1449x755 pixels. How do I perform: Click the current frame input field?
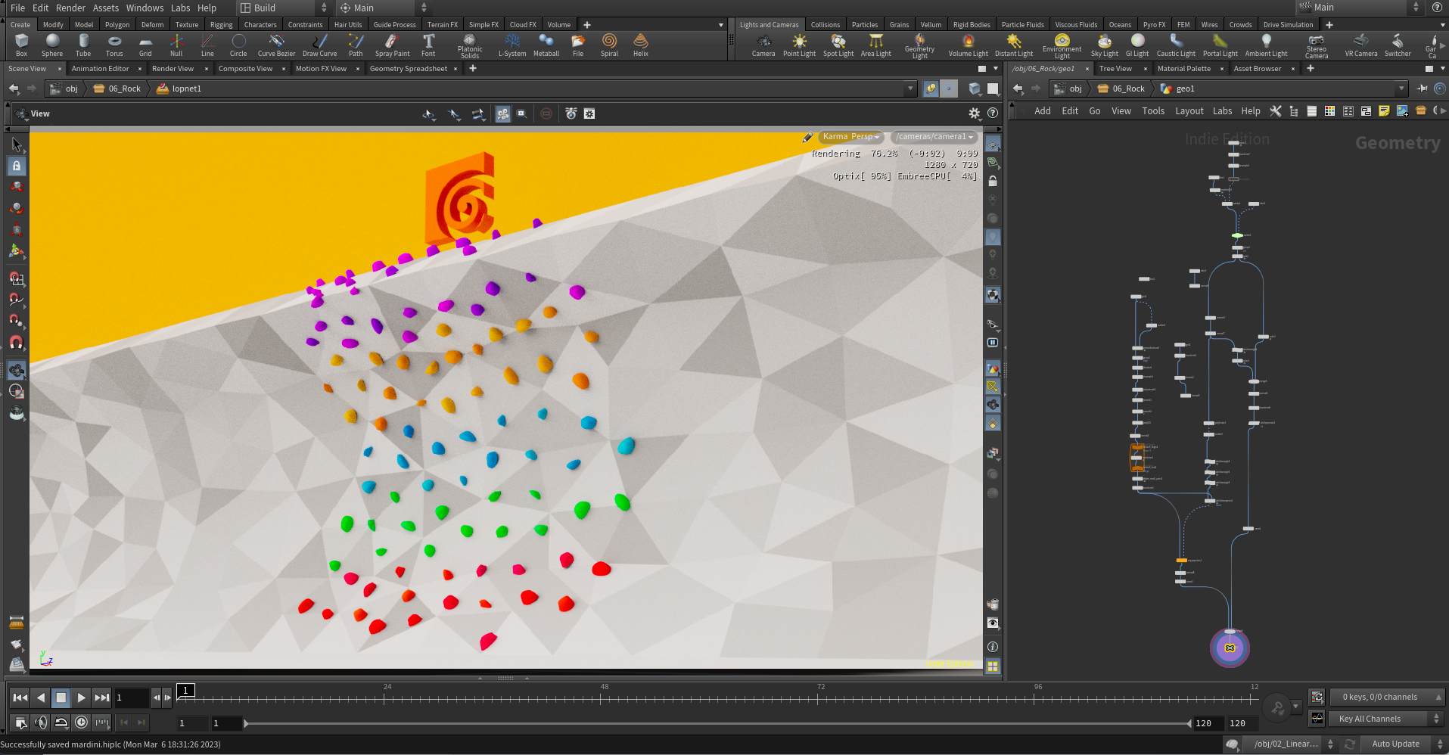[132, 698]
